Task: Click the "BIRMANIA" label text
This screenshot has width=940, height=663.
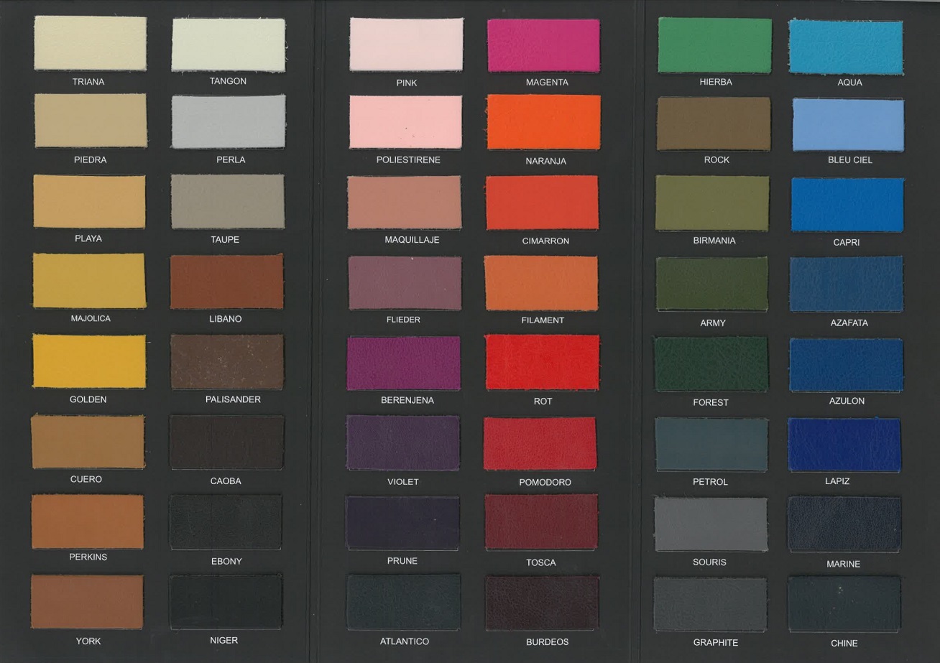Action: click(x=714, y=241)
